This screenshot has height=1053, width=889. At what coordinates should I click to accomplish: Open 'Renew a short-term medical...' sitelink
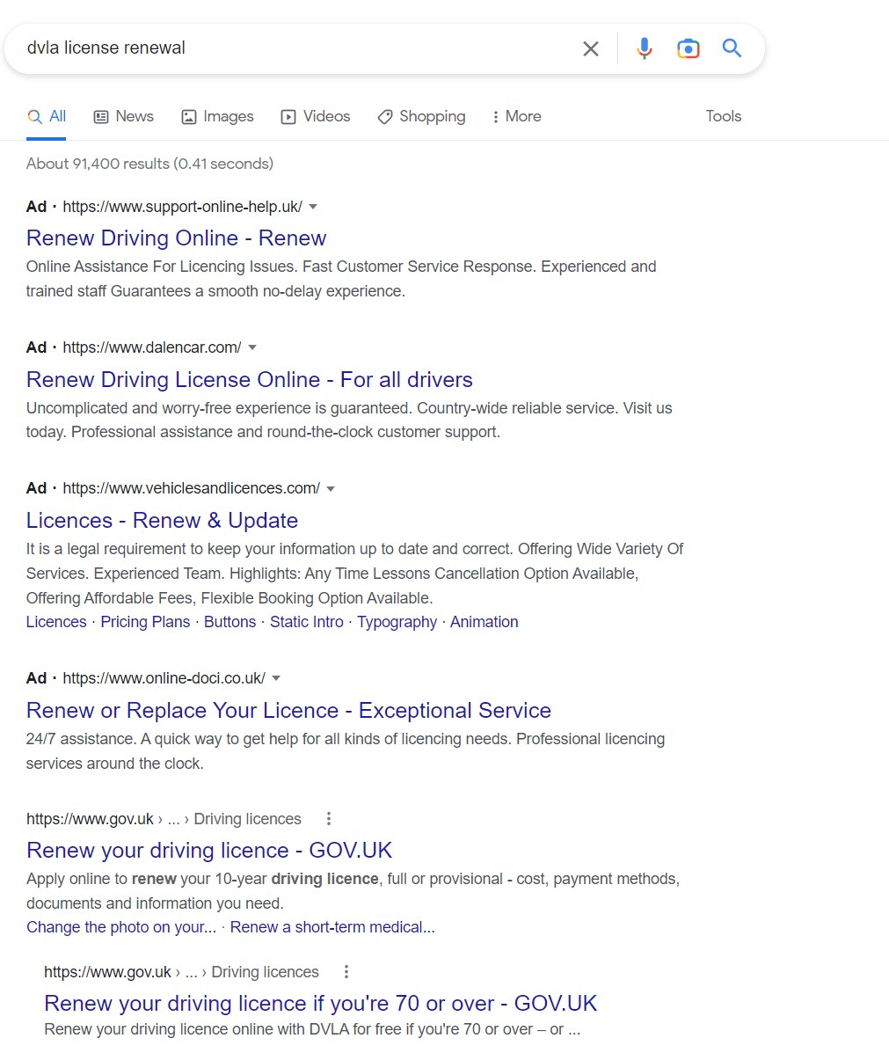tap(332, 927)
